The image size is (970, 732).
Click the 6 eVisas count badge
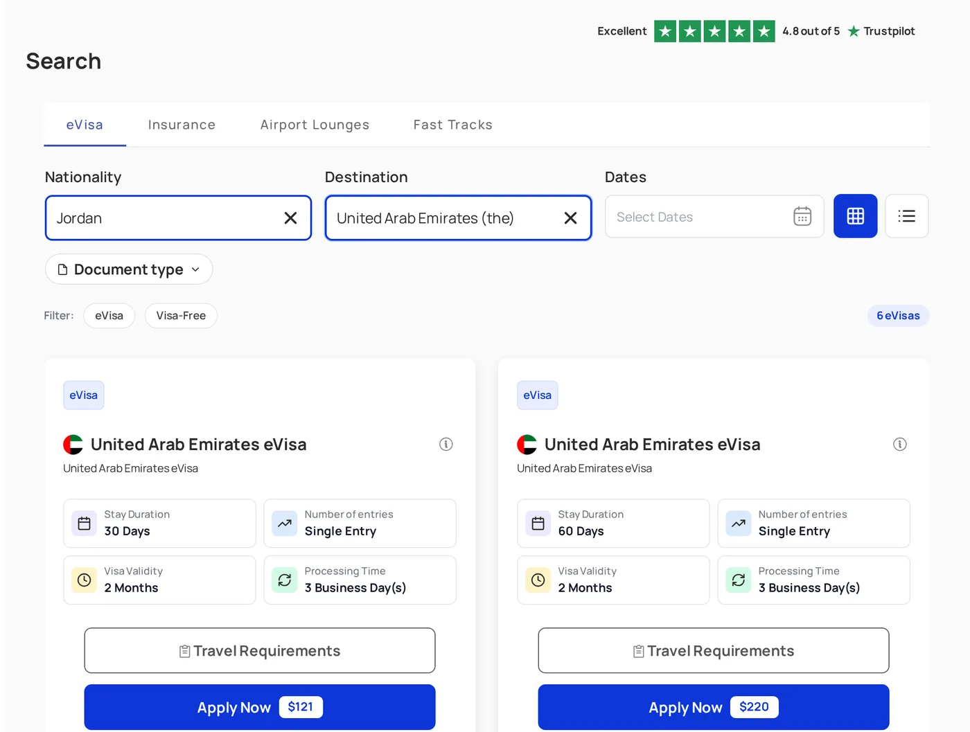tap(898, 316)
